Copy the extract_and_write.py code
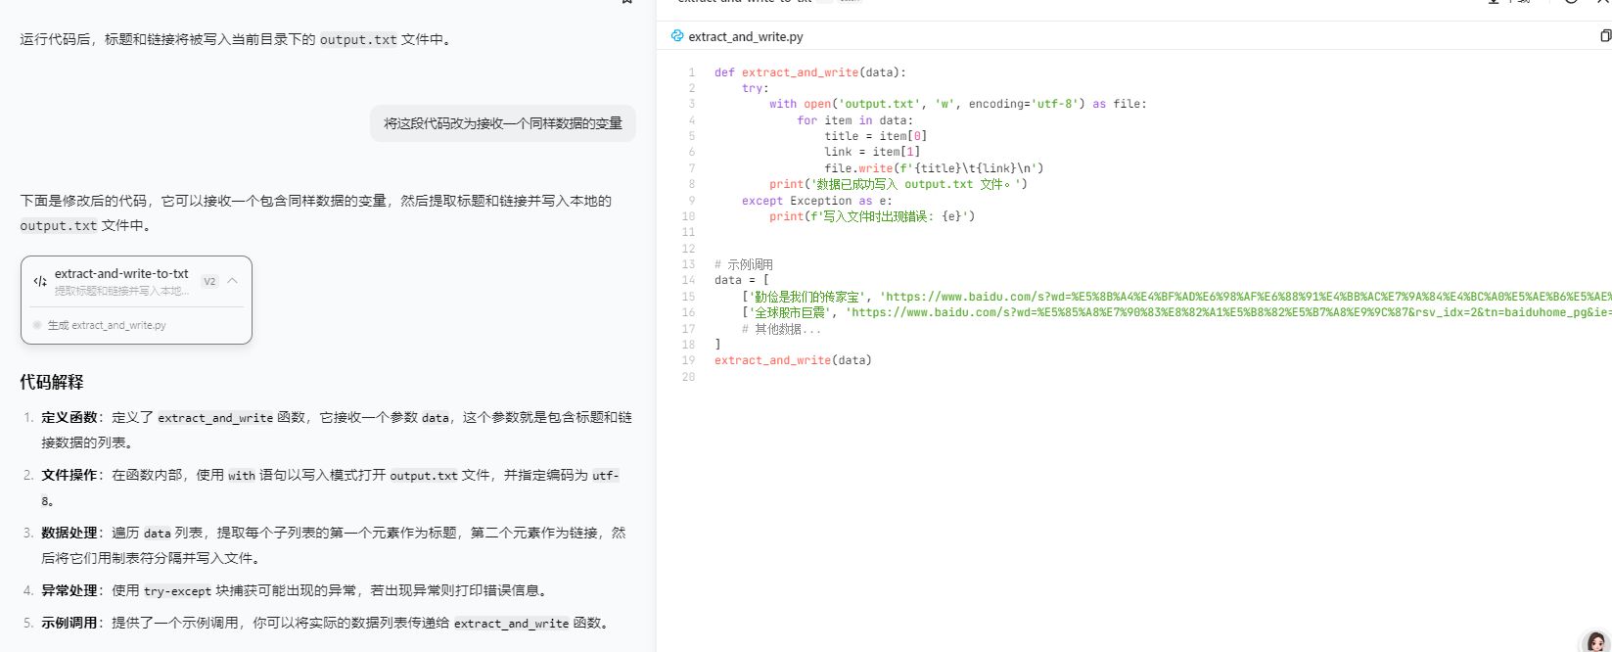The height and width of the screenshot is (652, 1612). [x=1604, y=36]
